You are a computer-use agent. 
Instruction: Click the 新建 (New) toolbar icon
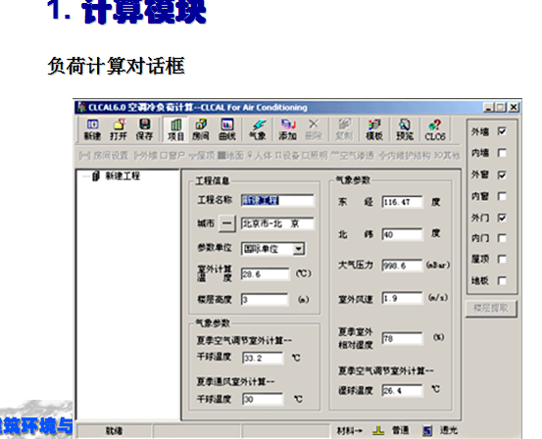click(x=92, y=129)
